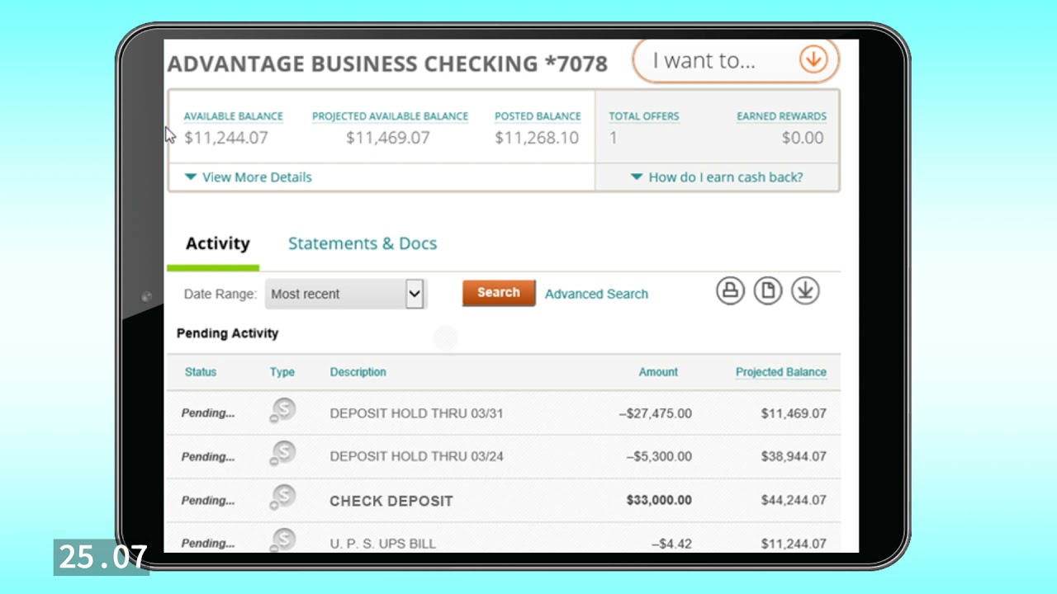Click the $33,000.00 deposit amount
The height and width of the screenshot is (594, 1057).
point(659,500)
